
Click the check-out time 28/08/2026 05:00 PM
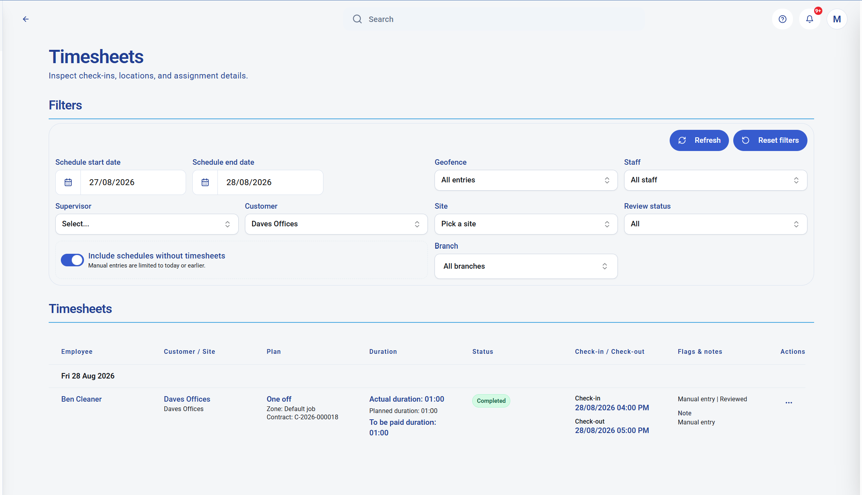[612, 430]
